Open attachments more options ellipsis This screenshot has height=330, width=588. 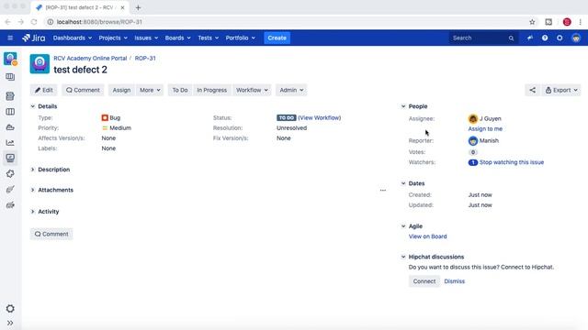(x=382, y=190)
